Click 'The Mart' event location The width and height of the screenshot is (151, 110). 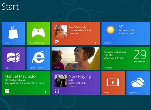tap(109, 55)
